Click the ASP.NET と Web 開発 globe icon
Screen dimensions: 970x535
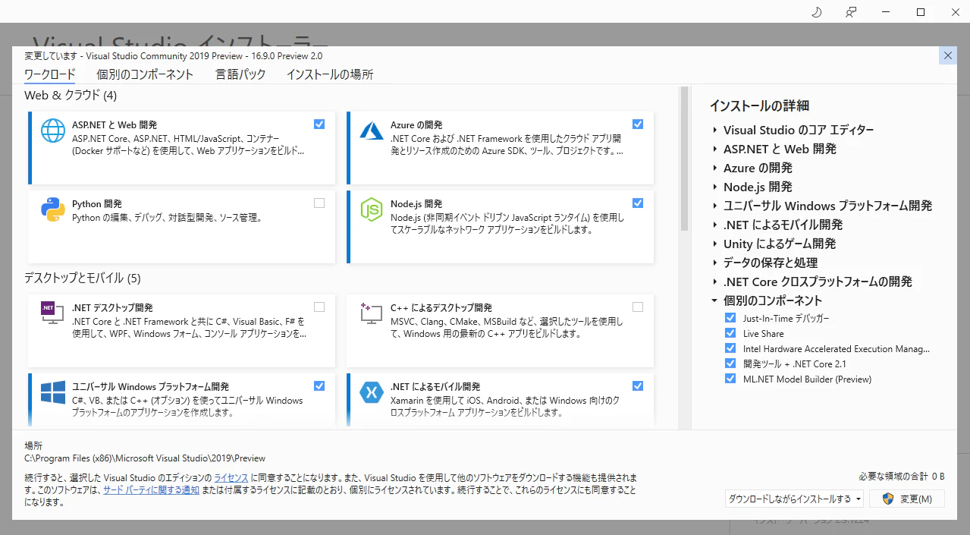[53, 131]
